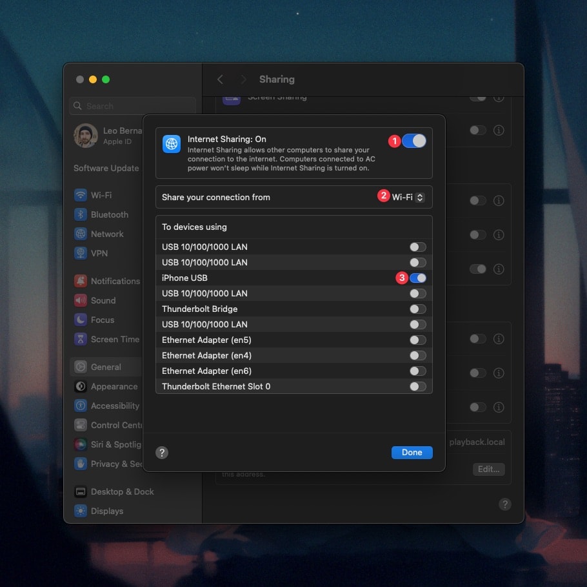Click the Done button

click(412, 452)
